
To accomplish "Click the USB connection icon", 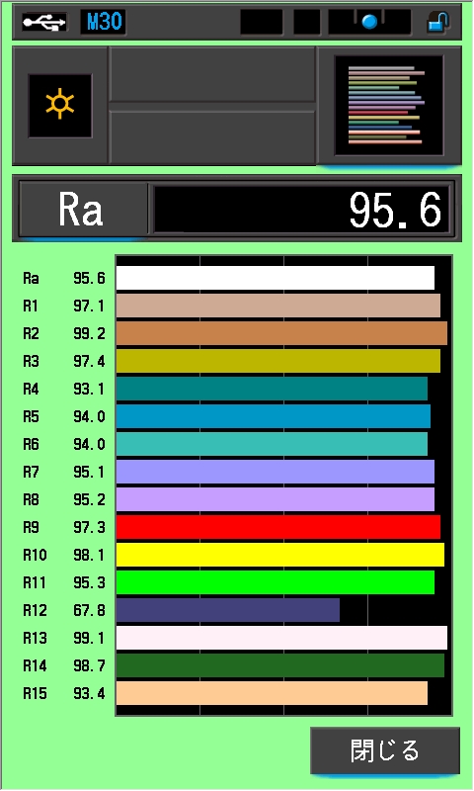I will tap(43, 22).
